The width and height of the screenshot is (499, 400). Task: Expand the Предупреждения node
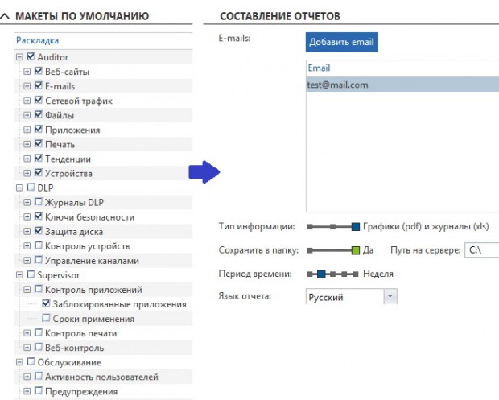(x=27, y=391)
